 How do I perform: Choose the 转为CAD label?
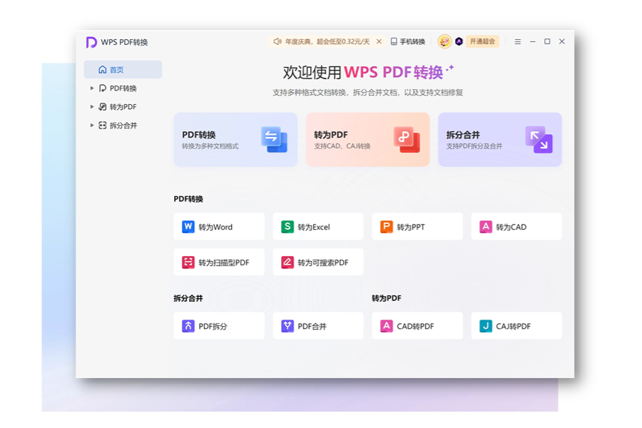tap(511, 227)
